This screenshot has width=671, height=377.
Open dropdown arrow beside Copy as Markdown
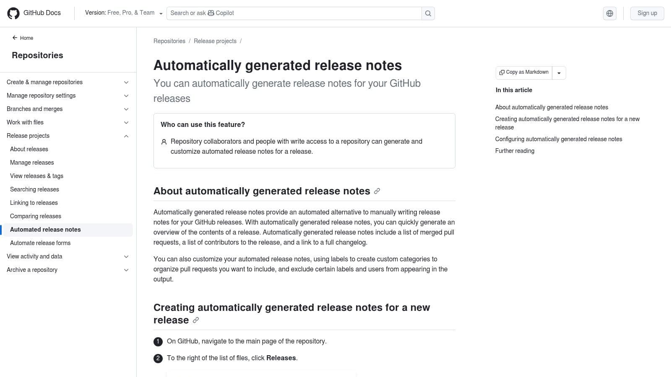[x=559, y=73]
